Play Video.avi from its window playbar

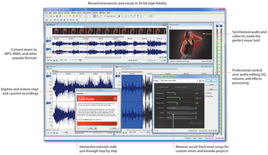click(x=57, y=60)
